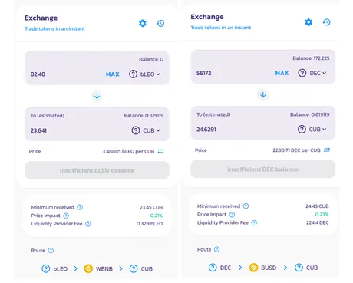This screenshot has width=353, height=283.
Task: Click help icon beside right Liquidity Provider Fee
Action: (x=254, y=222)
